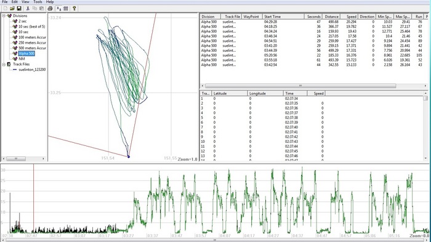Save using the floppy disk icon
The width and height of the screenshot is (431, 242).
[19, 9]
